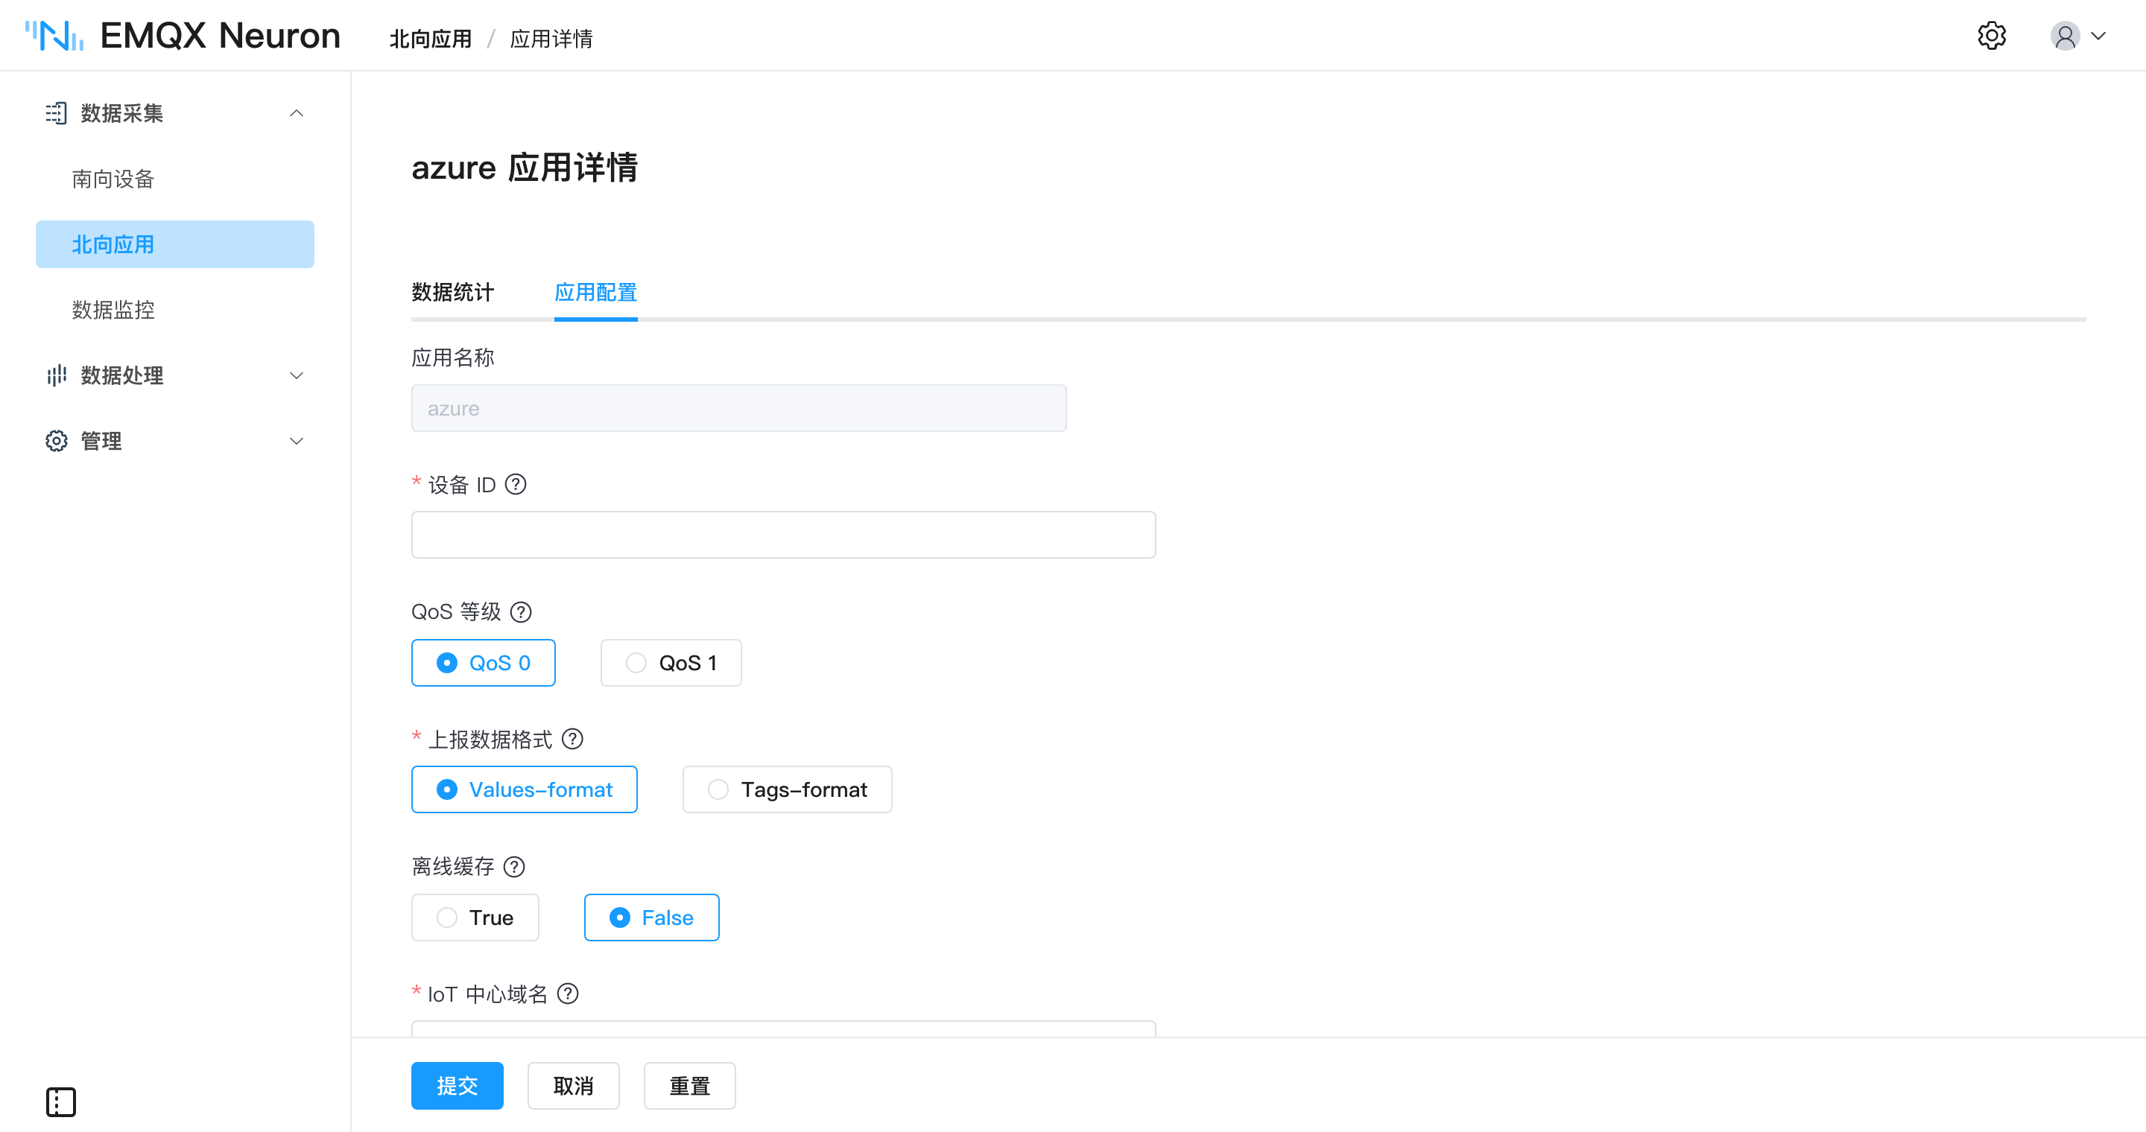Screen dimensions: 2146x1132
Task: Open 北向应用 in the sidebar
Action: point(175,245)
